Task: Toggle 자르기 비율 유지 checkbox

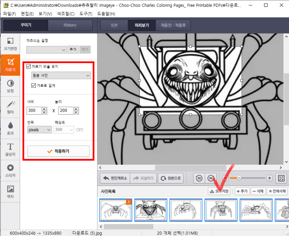Action: 29,66
